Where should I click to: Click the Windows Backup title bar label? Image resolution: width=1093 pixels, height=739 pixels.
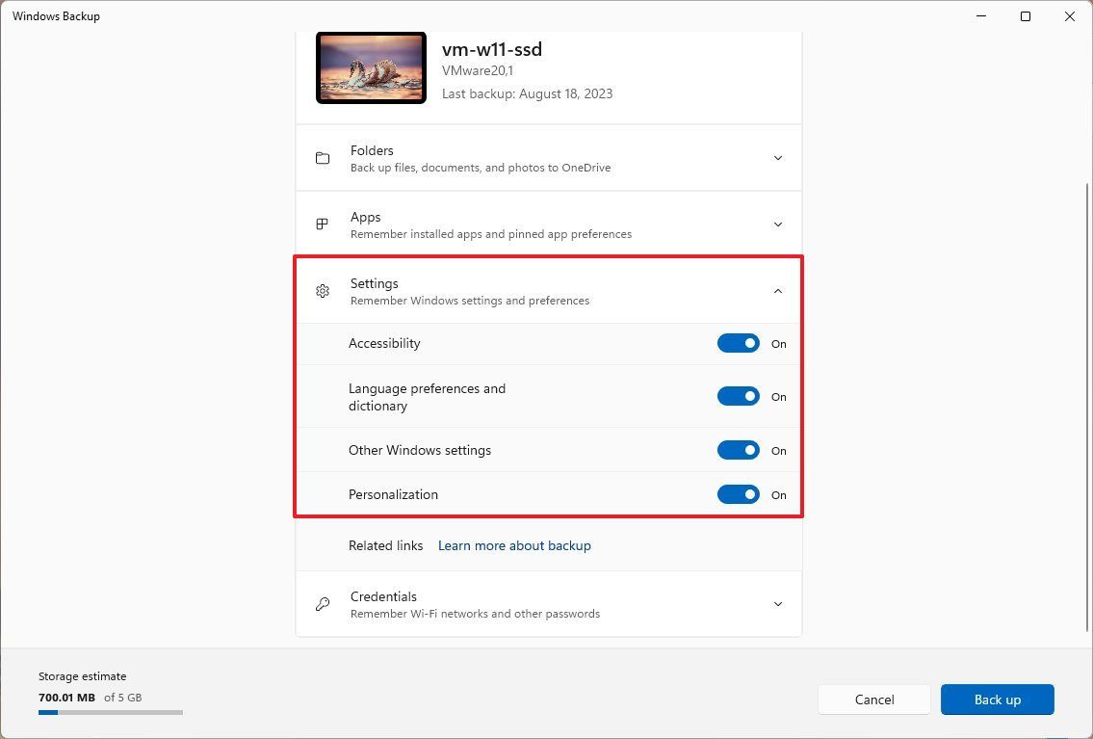tap(55, 15)
